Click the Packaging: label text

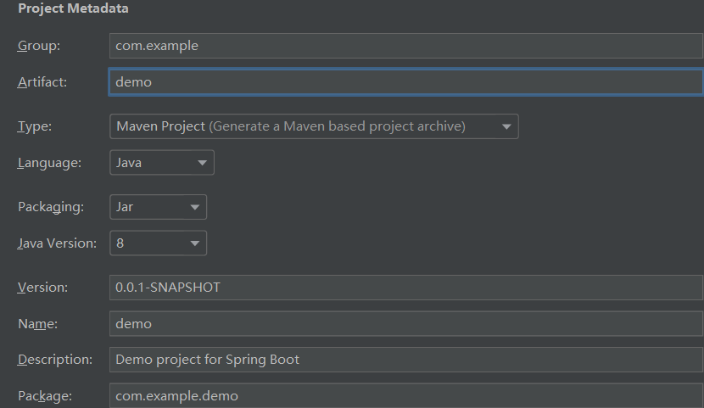point(51,207)
